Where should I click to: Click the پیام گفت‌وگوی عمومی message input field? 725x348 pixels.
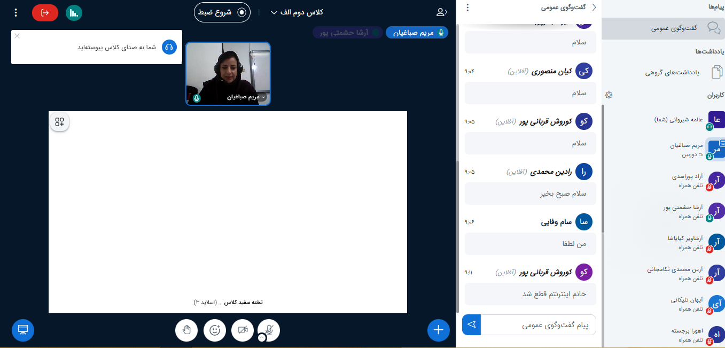538,324
